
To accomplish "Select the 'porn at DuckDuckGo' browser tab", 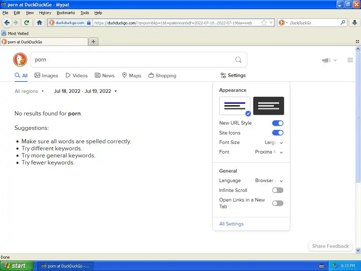I will click(x=44, y=42).
